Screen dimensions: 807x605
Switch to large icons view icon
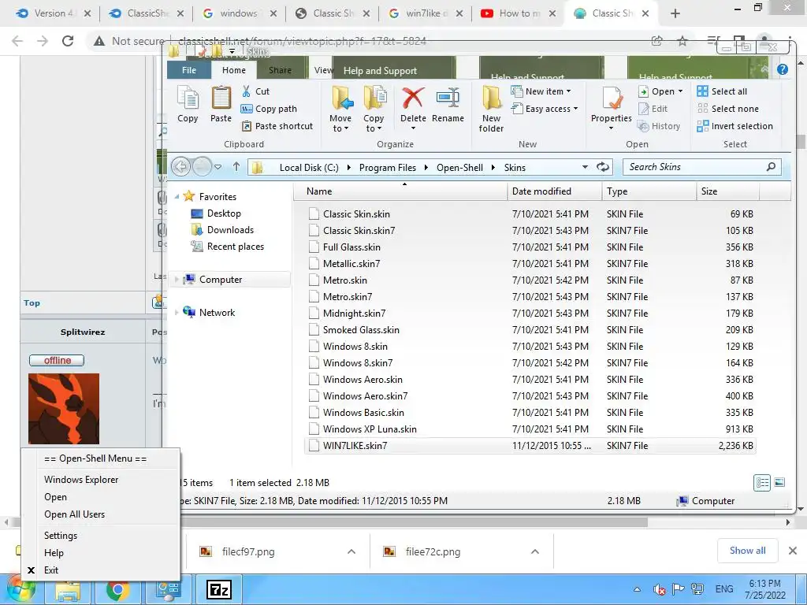coord(779,483)
